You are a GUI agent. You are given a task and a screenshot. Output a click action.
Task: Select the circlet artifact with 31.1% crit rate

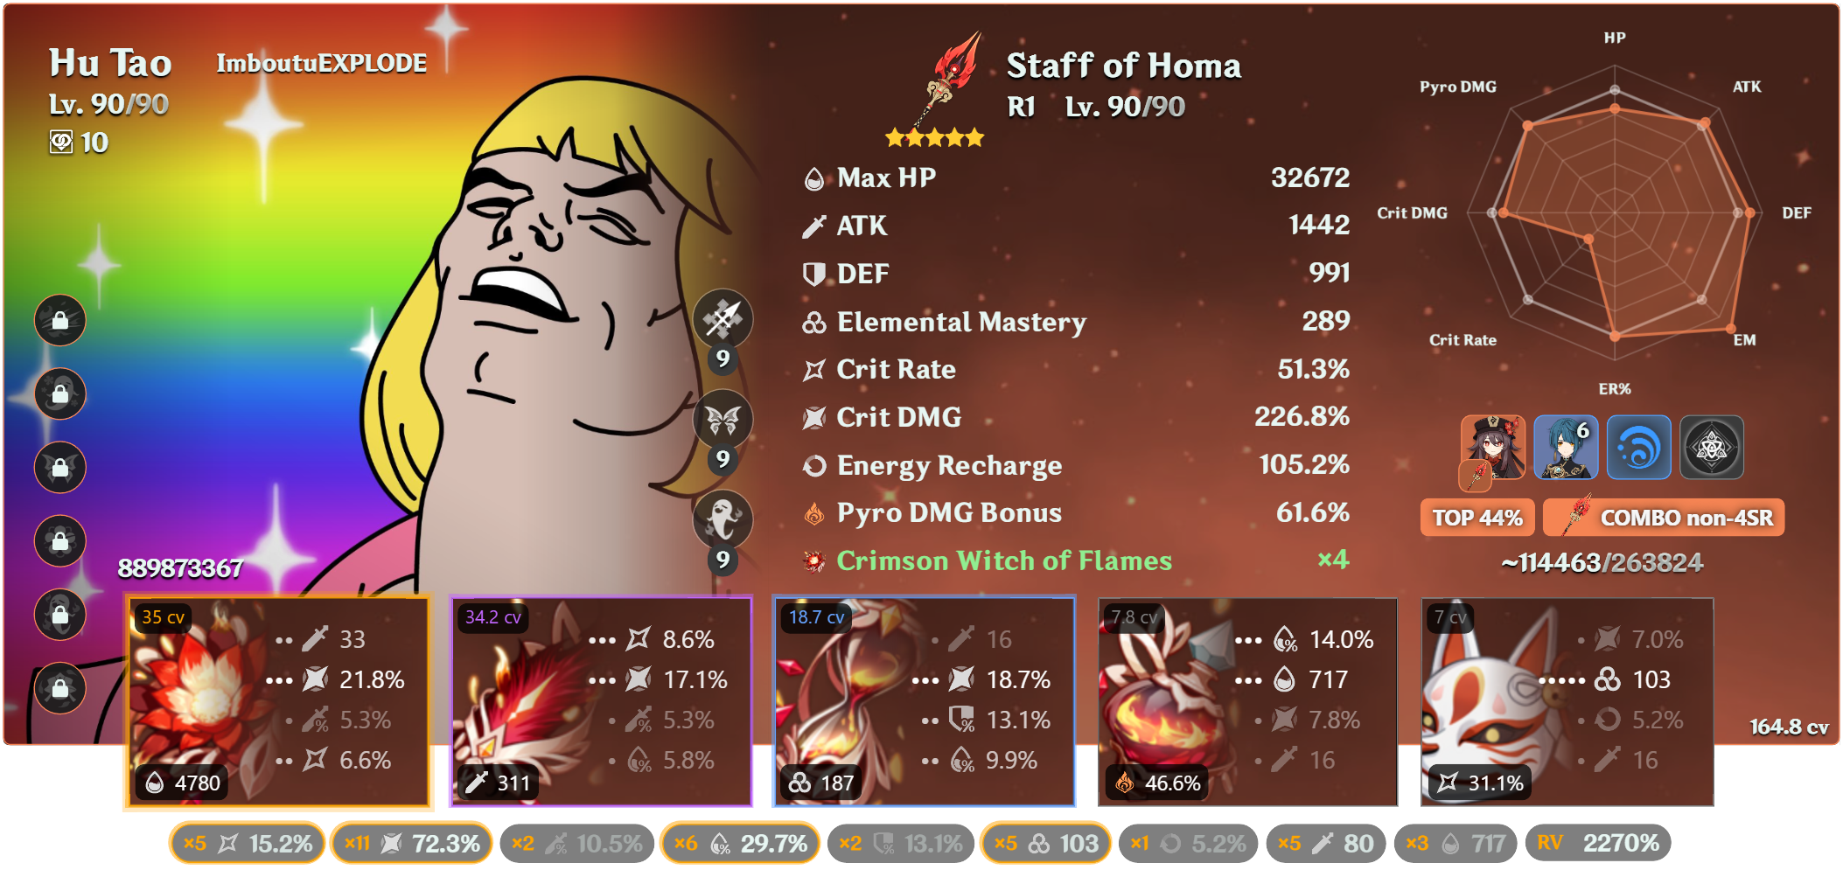click(x=1567, y=701)
